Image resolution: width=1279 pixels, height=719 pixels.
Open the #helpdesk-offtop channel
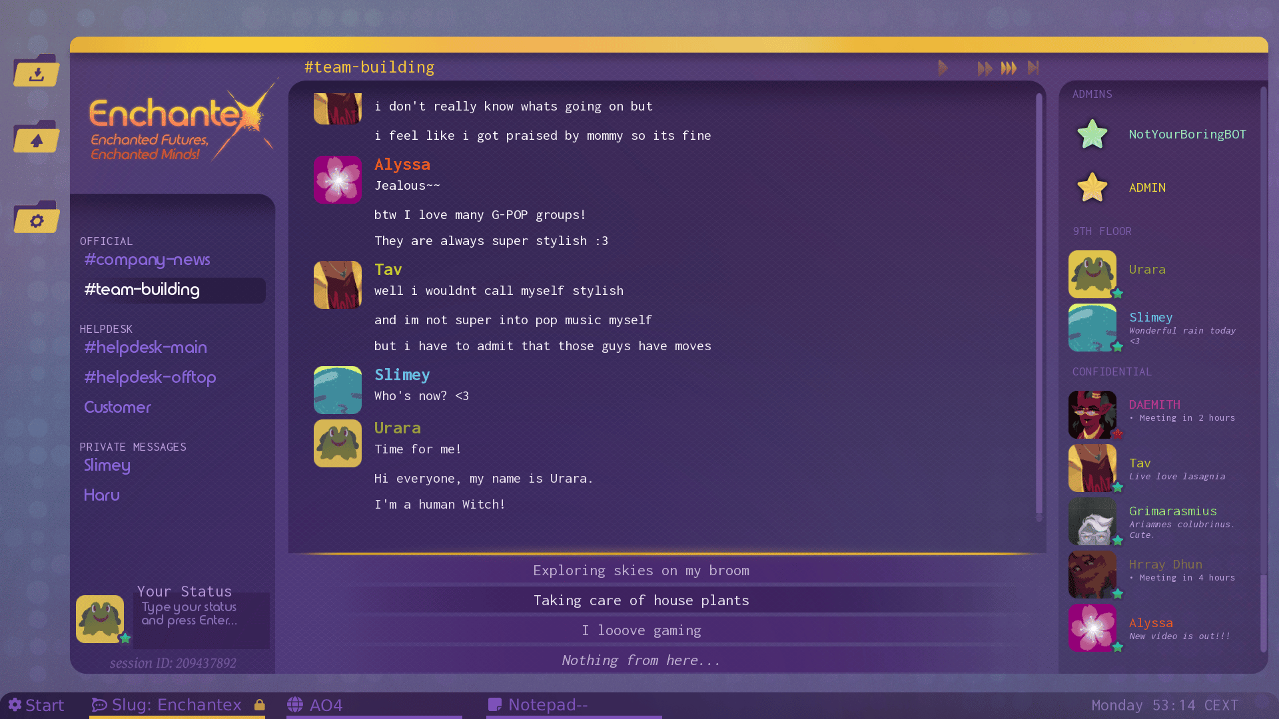point(150,377)
